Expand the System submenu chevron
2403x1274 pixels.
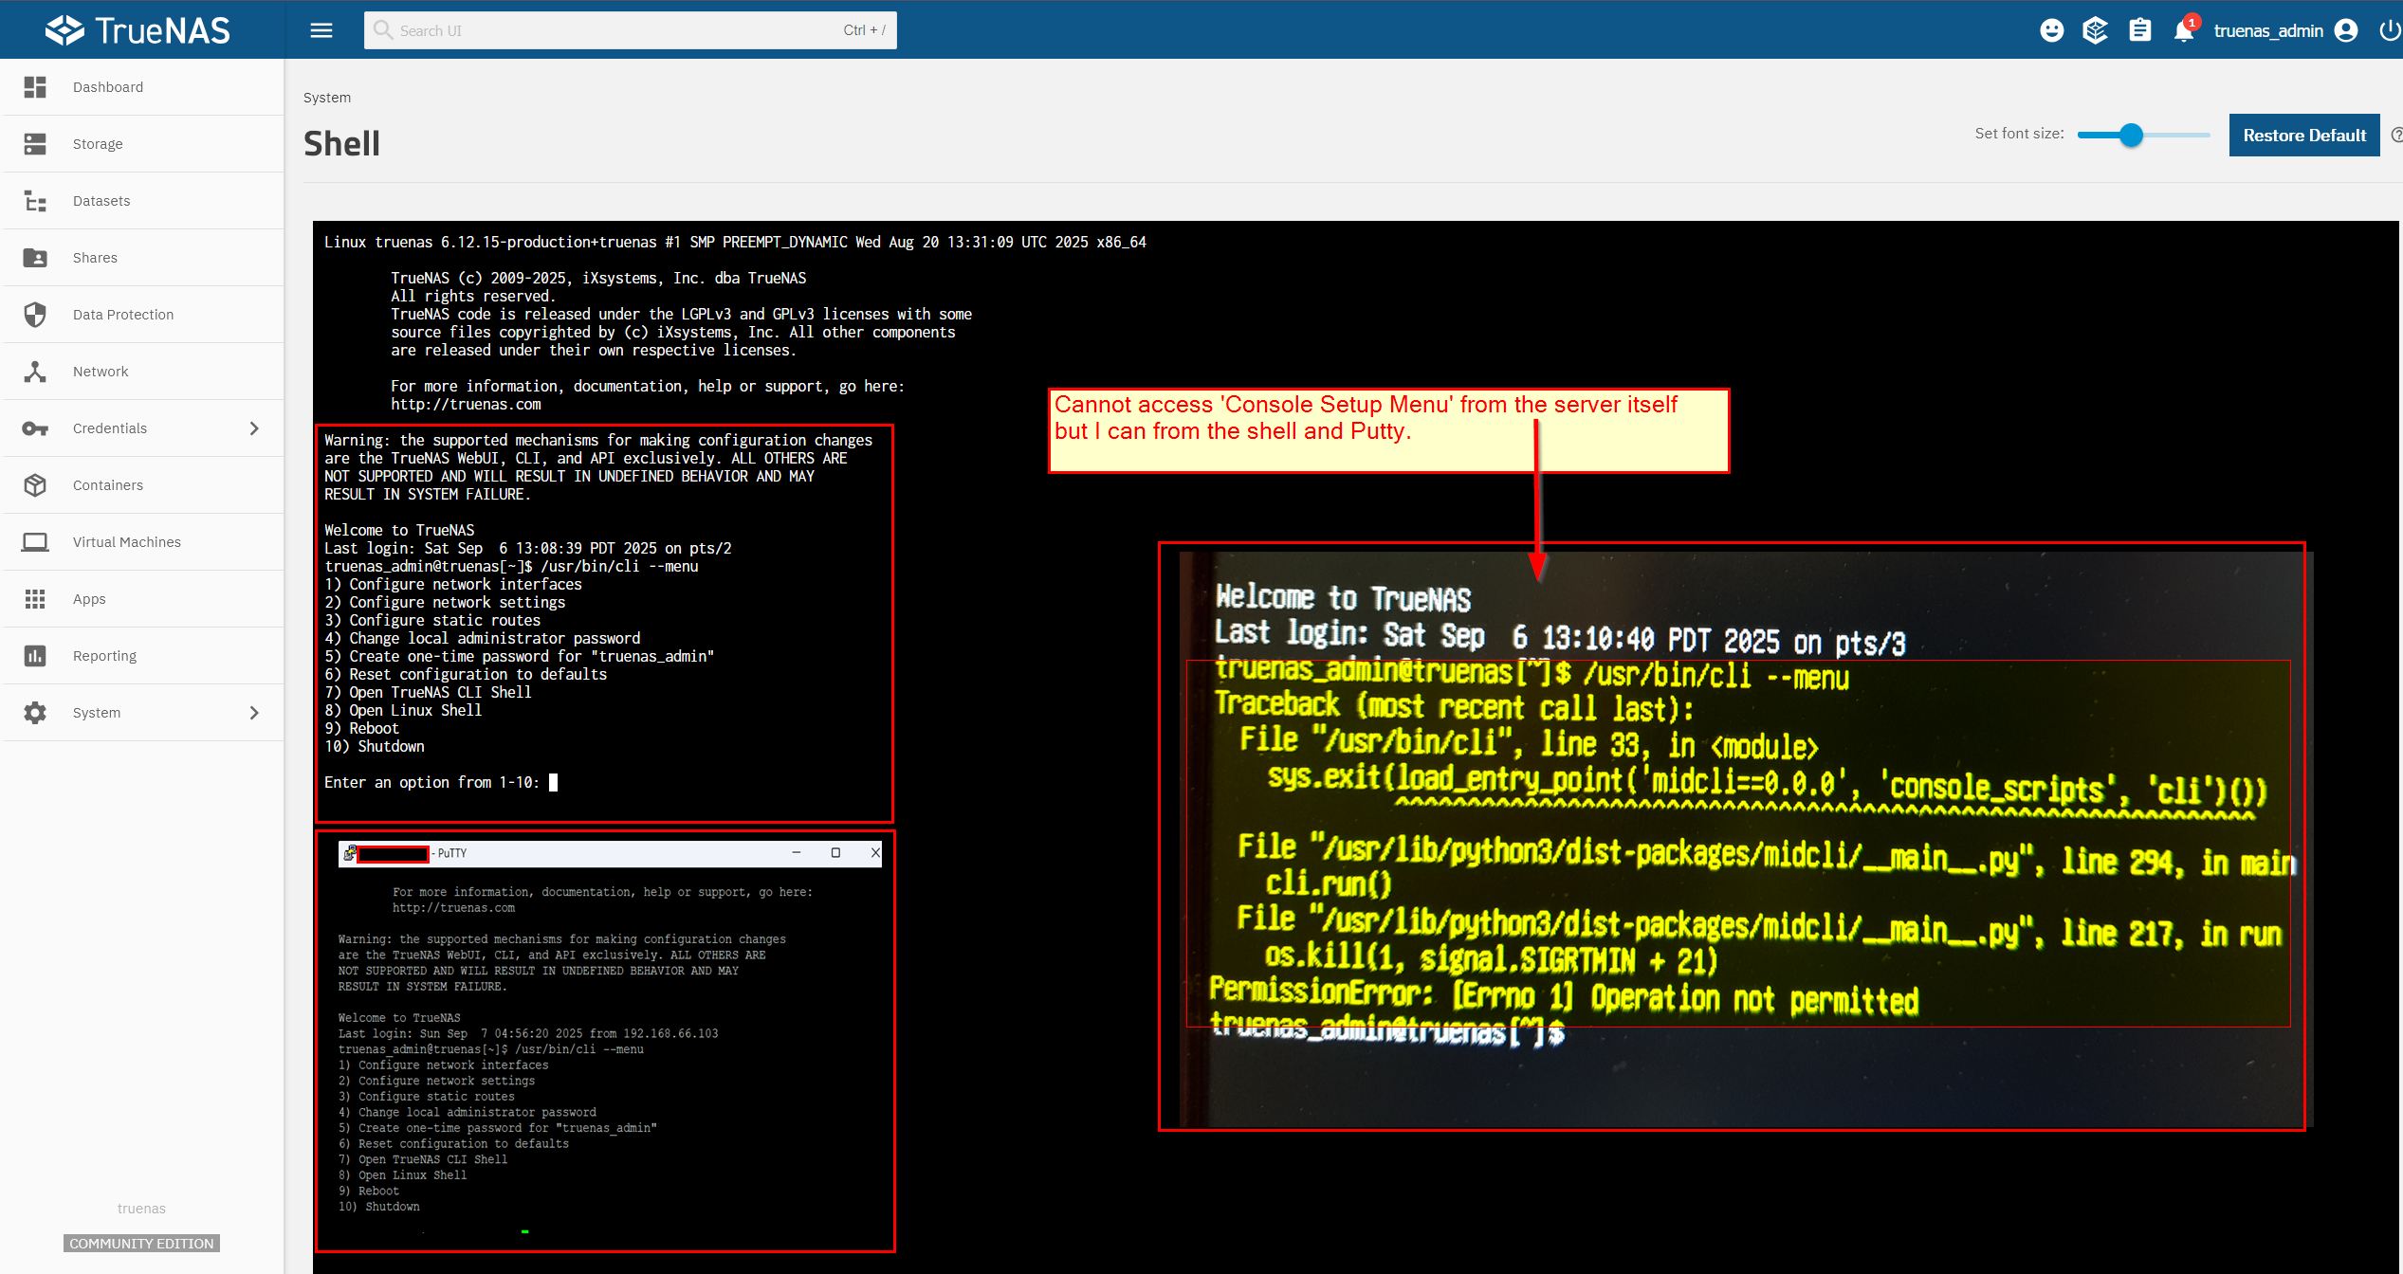(254, 713)
